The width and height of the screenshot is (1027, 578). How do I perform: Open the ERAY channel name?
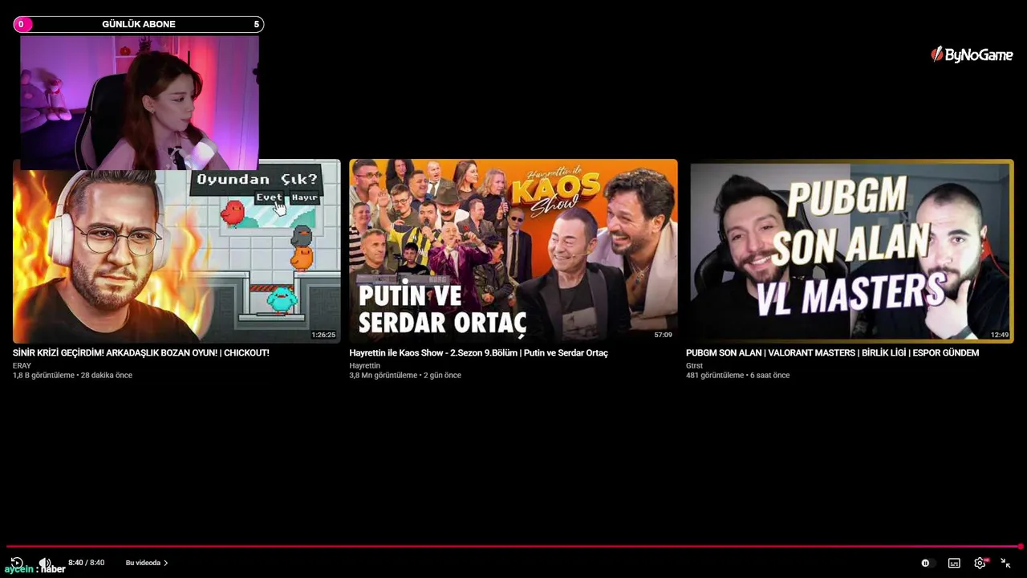tap(22, 365)
